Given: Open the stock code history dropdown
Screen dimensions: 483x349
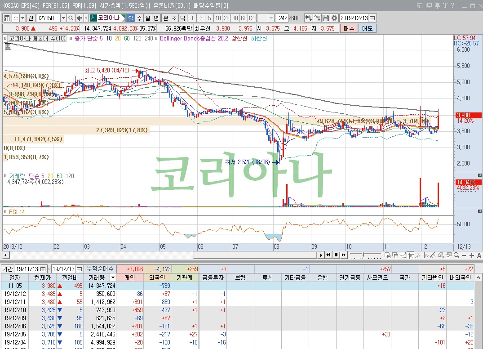Looking at the screenshot, I should [x=63, y=18].
